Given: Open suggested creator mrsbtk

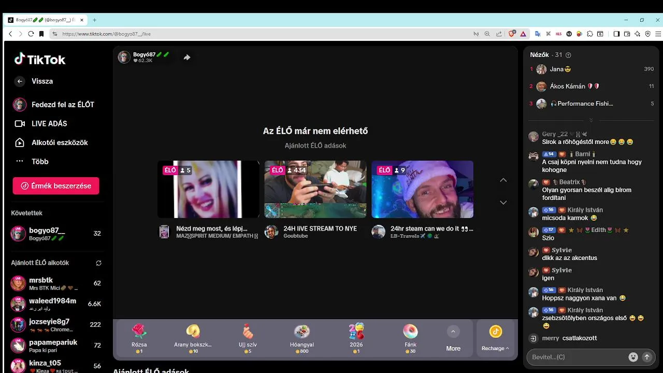Looking at the screenshot, I should [56, 283].
